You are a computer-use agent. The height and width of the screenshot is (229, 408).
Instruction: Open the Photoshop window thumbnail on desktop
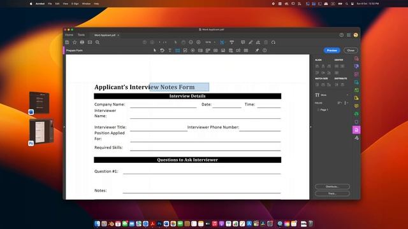tap(41, 132)
